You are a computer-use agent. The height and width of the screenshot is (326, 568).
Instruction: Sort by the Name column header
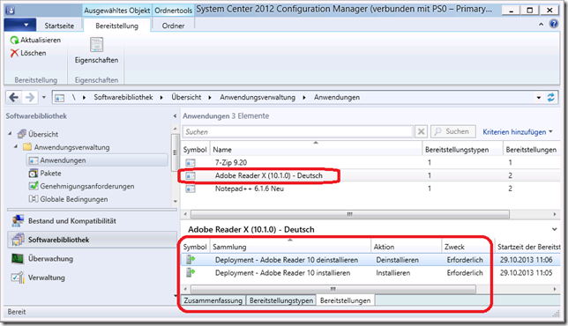316,150
